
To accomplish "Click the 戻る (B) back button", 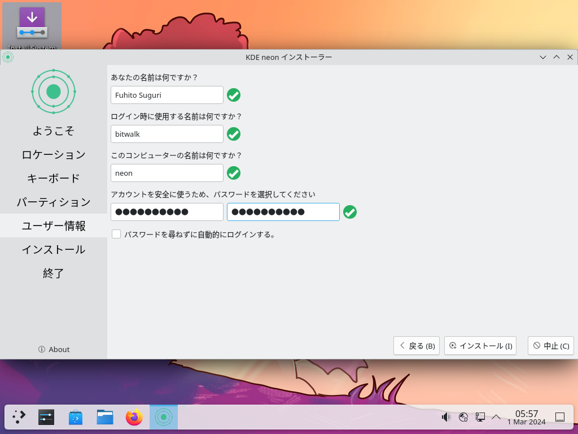I will tap(417, 346).
